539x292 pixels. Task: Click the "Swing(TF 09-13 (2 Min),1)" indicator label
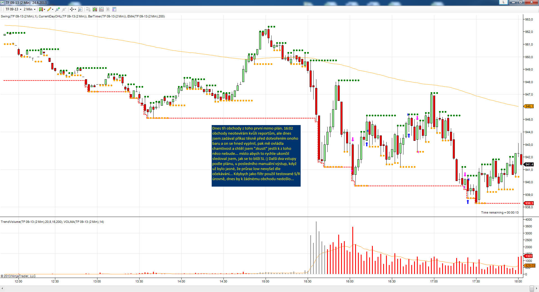[19, 16]
